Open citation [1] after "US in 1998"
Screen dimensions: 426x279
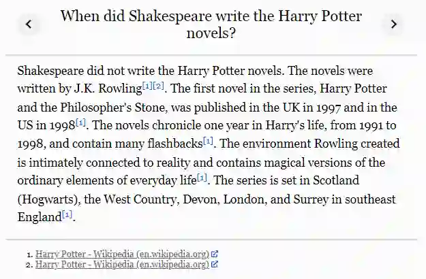click(x=80, y=122)
